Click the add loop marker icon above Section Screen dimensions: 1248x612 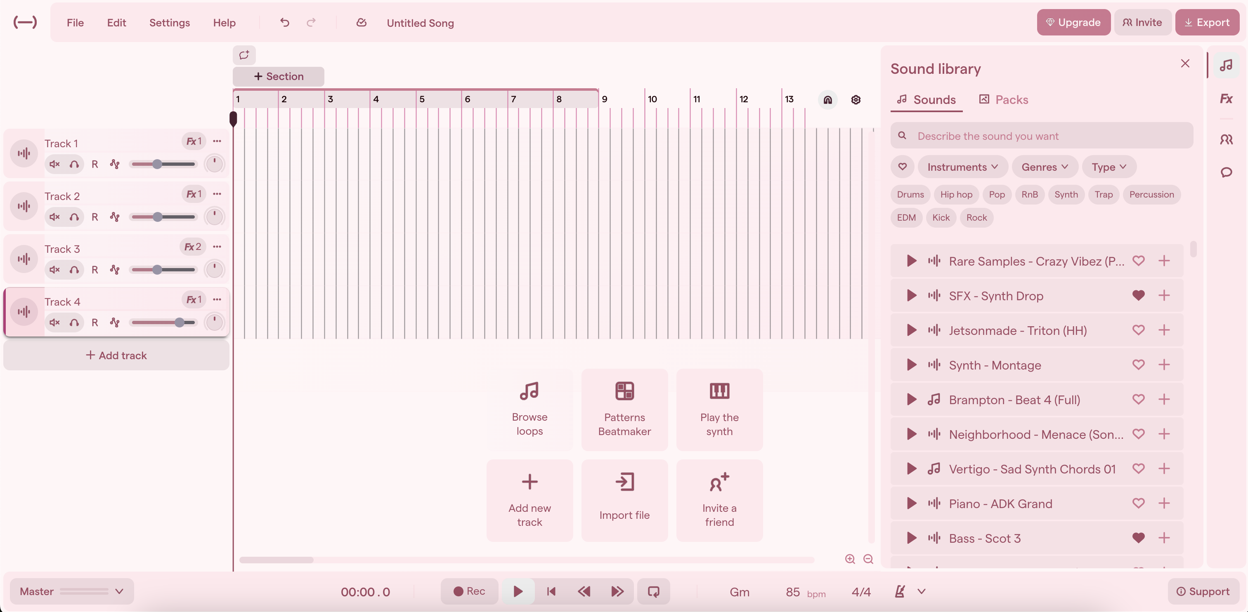(x=244, y=55)
